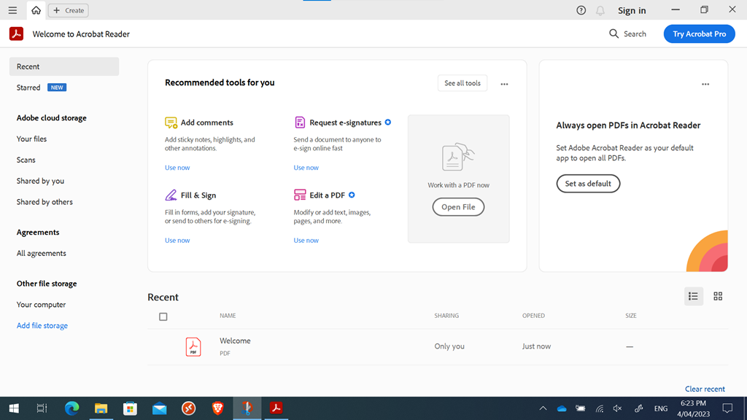
Task: Open the Help question mark icon
Action: (x=581, y=10)
